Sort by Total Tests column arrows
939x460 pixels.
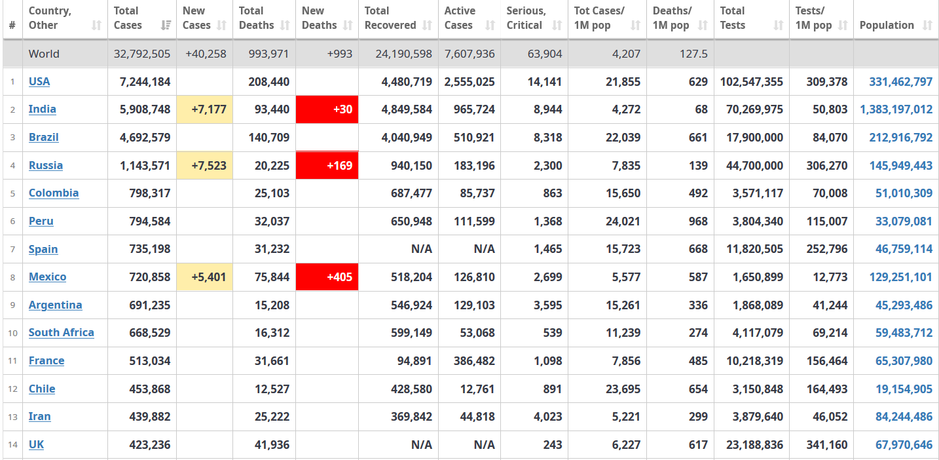(x=778, y=26)
